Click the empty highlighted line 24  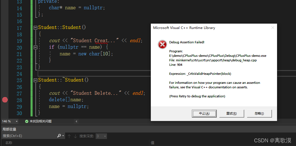[95, 73]
